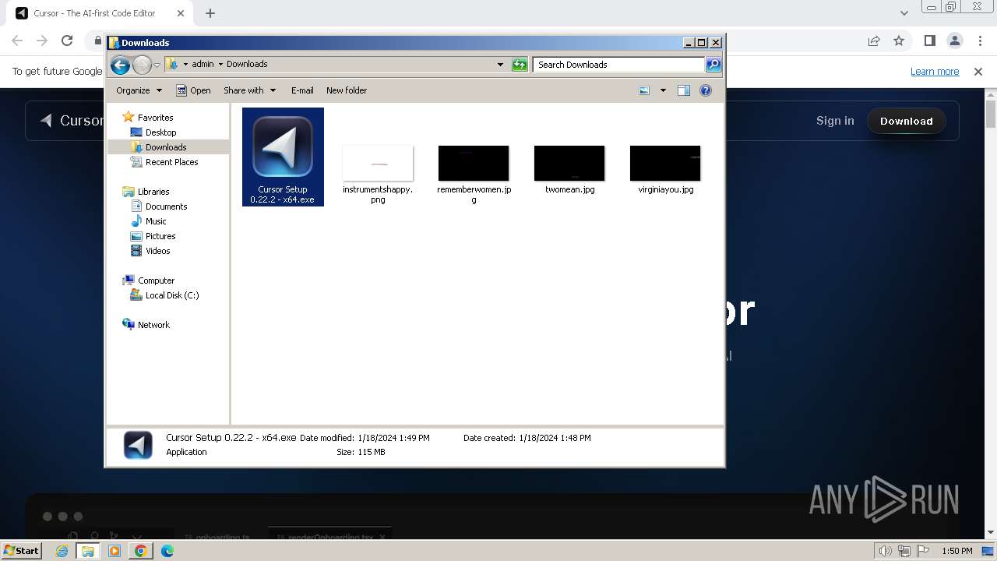The image size is (997, 561).
Task: Open Microsoft Edge from taskbar
Action: (167, 551)
